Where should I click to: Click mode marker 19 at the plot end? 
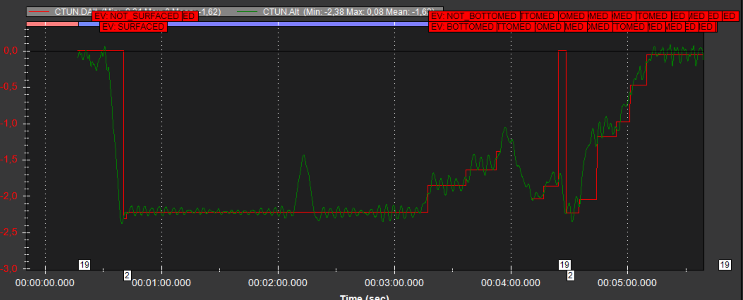click(x=725, y=265)
